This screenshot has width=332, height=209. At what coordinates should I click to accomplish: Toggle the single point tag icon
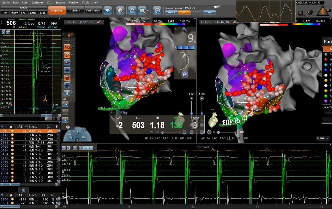[67, 62]
